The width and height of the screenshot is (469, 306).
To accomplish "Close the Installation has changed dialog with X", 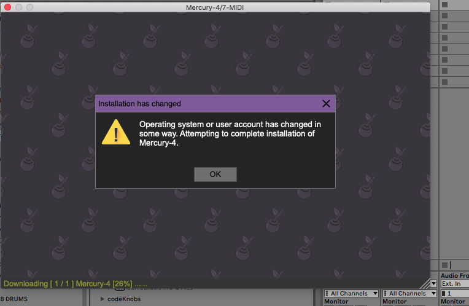I will click(326, 104).
